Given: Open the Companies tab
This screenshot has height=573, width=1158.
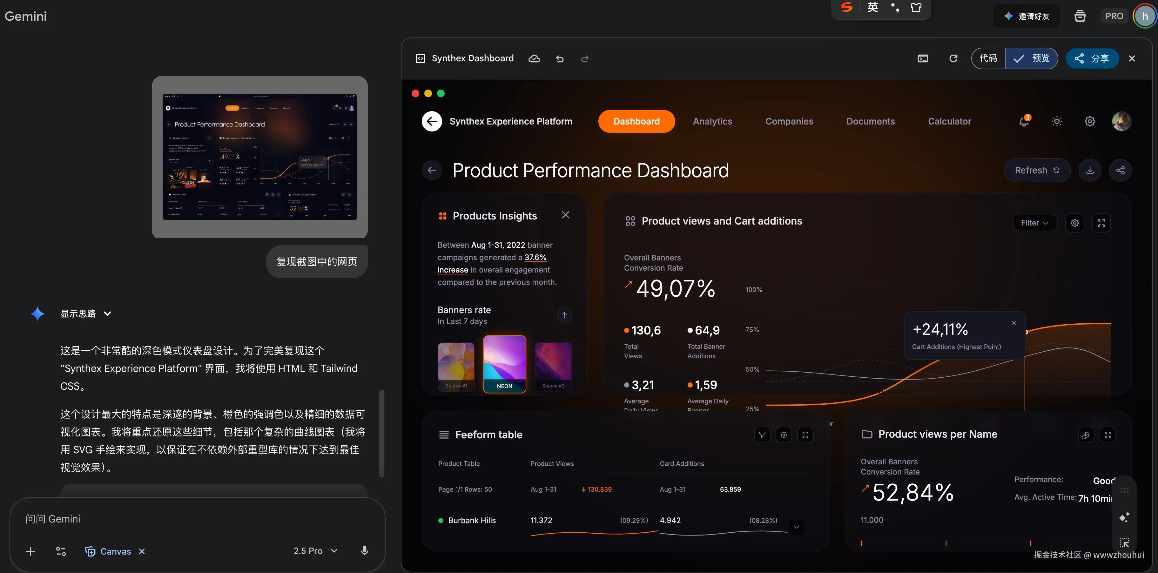Looking at the screenshot, I should click(x=789, y=121).
